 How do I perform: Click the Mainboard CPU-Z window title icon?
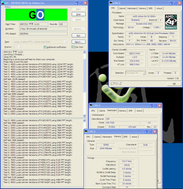pyautogui.click(x=91, y=105)
